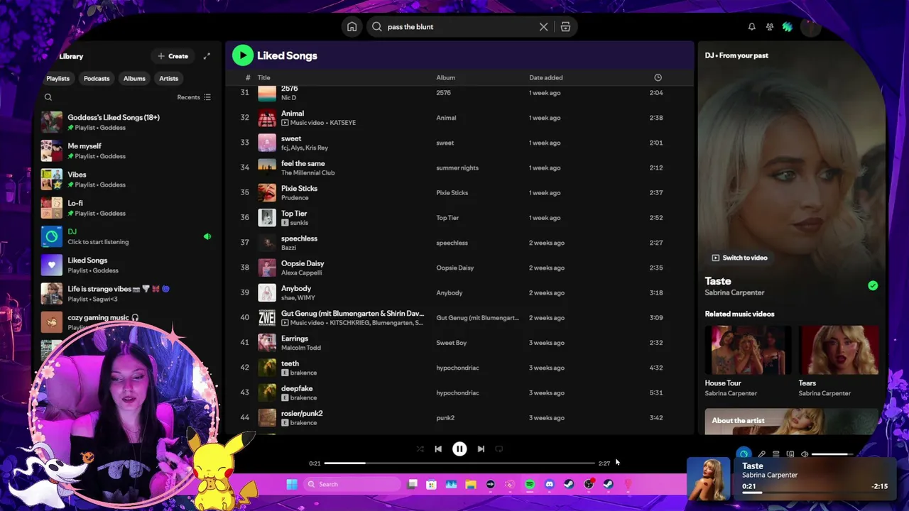Image resolution: width=909 pixels, height=511 pixels.
Task: Open Discord from the taskbar
Action: 549,485
